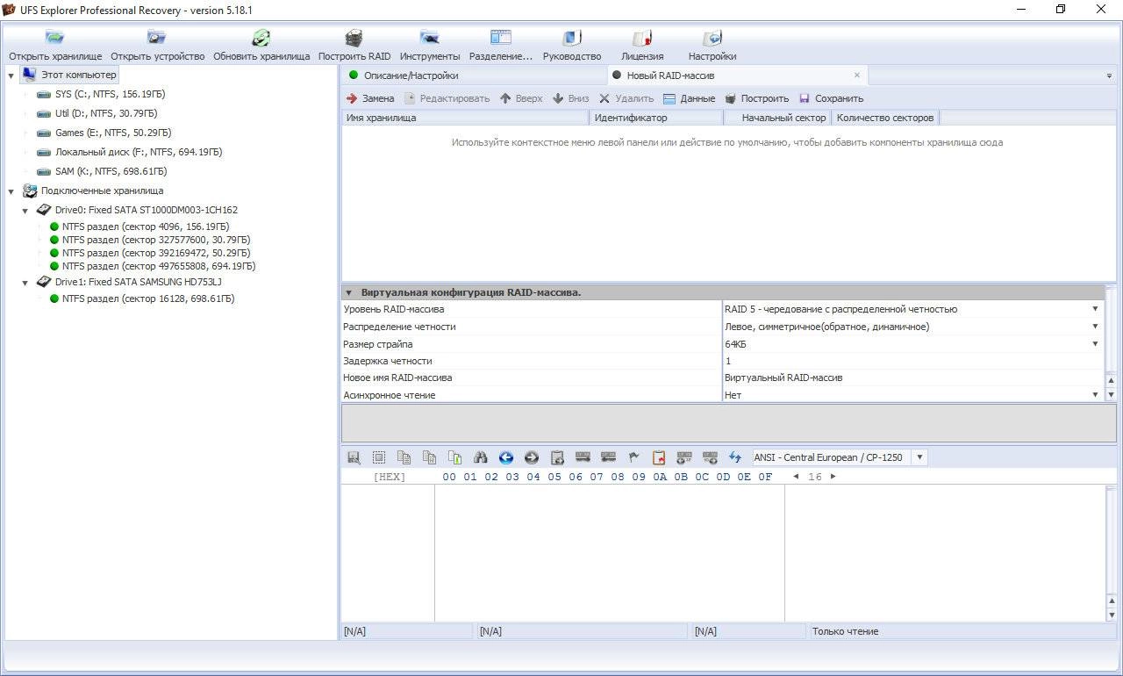Close the Новый RAID-массив tab
Viewport: 1123px width, 676px height.
click(x=857, y=76)
